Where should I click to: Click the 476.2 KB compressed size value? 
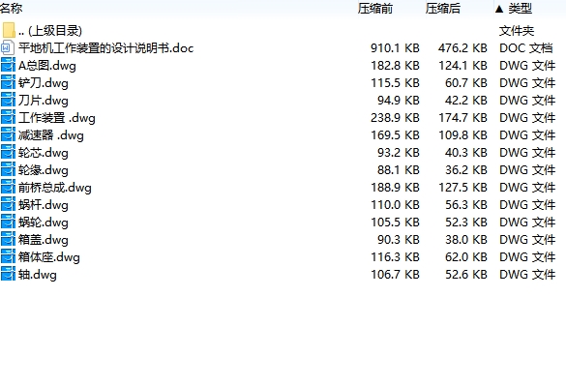click(462, 48)
